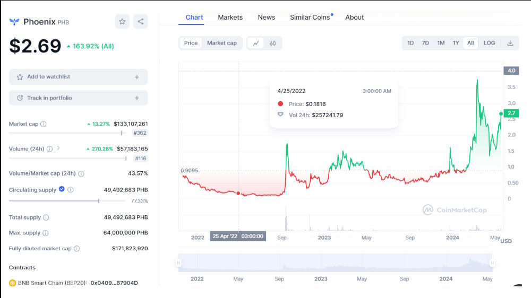Screen dimensions: 531x298
Task: Show Circulating supply info icon
Action: (x=71, y=190)
